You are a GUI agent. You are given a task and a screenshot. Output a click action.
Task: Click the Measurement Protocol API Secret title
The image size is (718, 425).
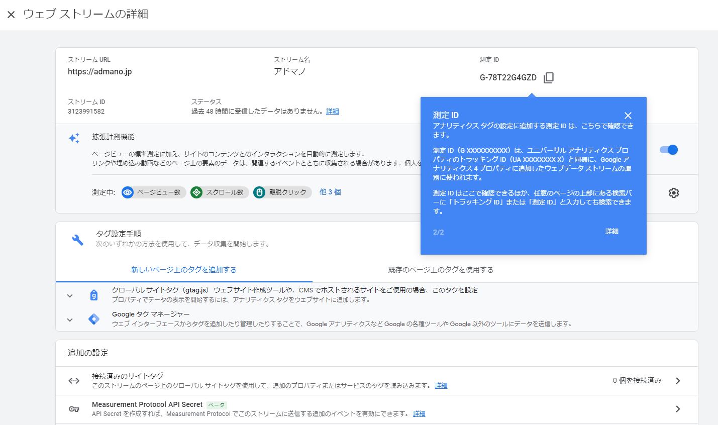[147, 404]
